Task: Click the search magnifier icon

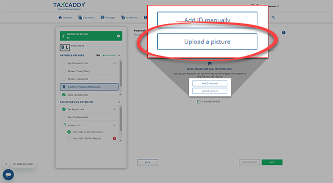Action: click(273, 17)
